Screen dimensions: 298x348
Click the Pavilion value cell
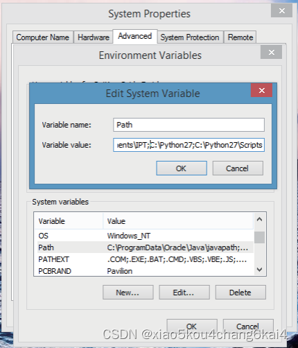coord(120,271)
